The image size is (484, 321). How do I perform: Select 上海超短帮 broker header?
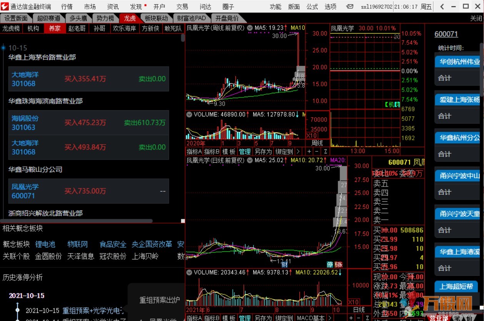[x=456, y=286]
